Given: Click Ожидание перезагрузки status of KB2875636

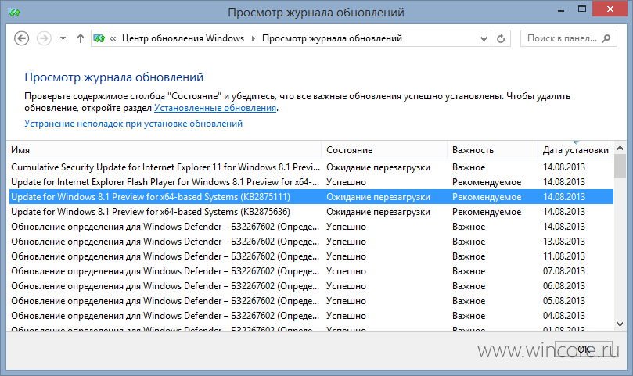Looking at the screenshot, I should tap(378, 212).
